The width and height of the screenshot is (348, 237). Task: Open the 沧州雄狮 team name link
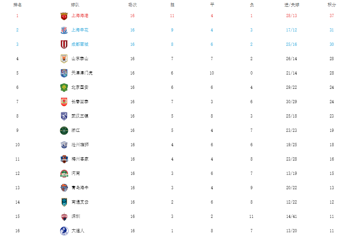pyautogui.click(x=80, y=145)
